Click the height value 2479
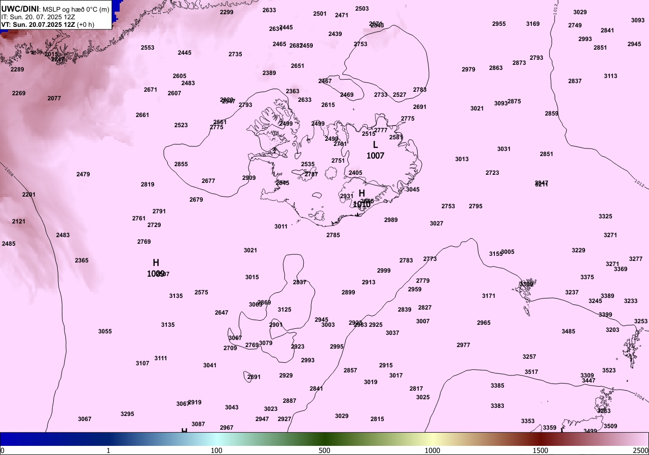This screenshot has height=455, width=649. [x=83, y=174]
